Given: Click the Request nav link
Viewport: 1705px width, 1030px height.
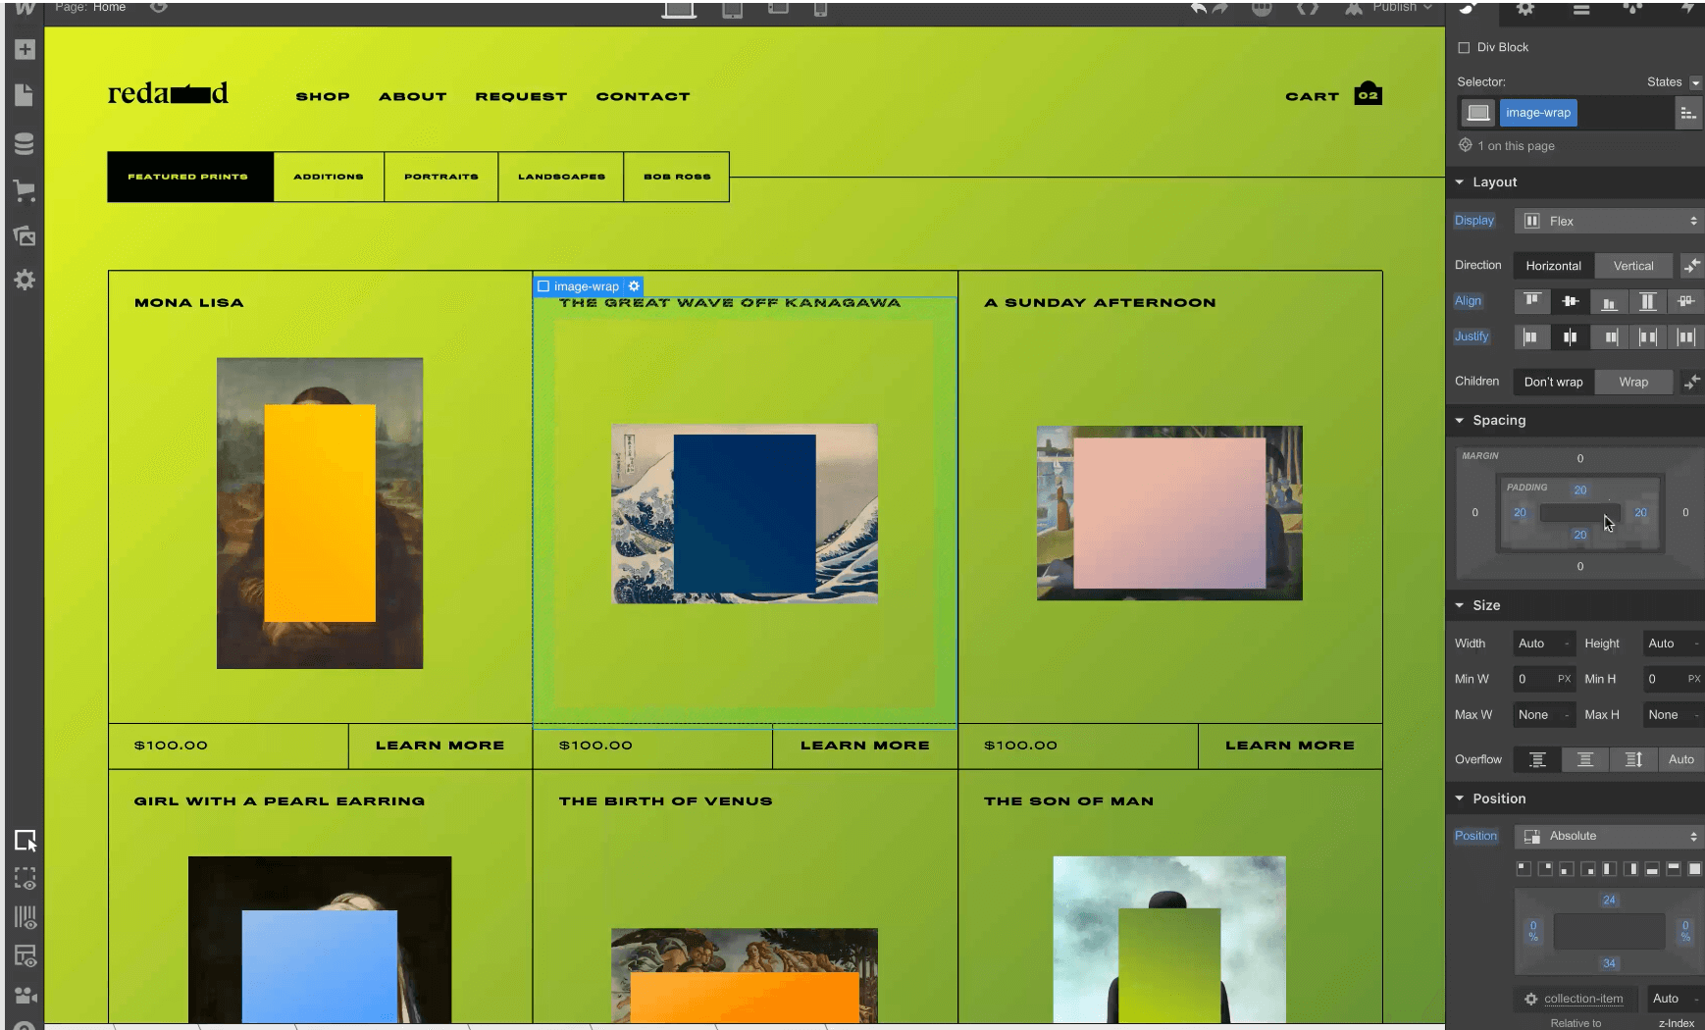Looking at the screenshot, I should pos(521,96).
